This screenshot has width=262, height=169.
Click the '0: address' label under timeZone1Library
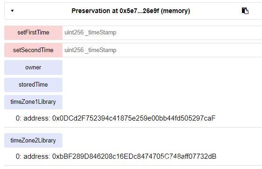[x=33, y=118]
